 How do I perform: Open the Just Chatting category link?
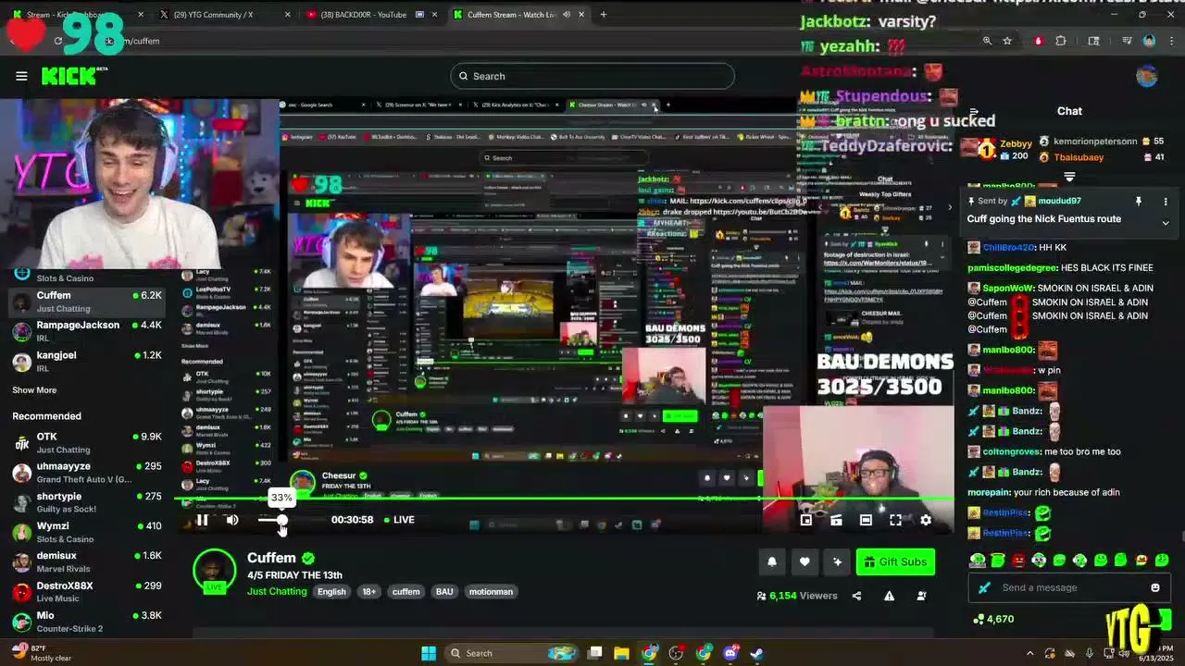(x=277, y=591)
